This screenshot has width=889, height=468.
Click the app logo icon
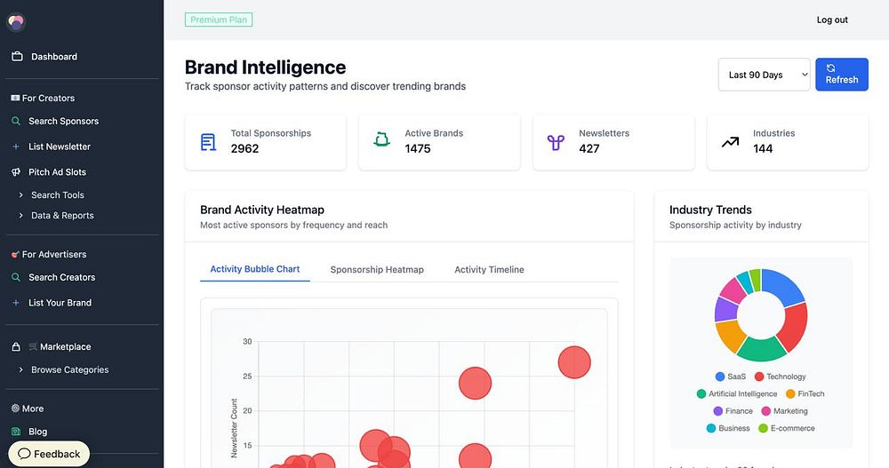coord(16,22)
